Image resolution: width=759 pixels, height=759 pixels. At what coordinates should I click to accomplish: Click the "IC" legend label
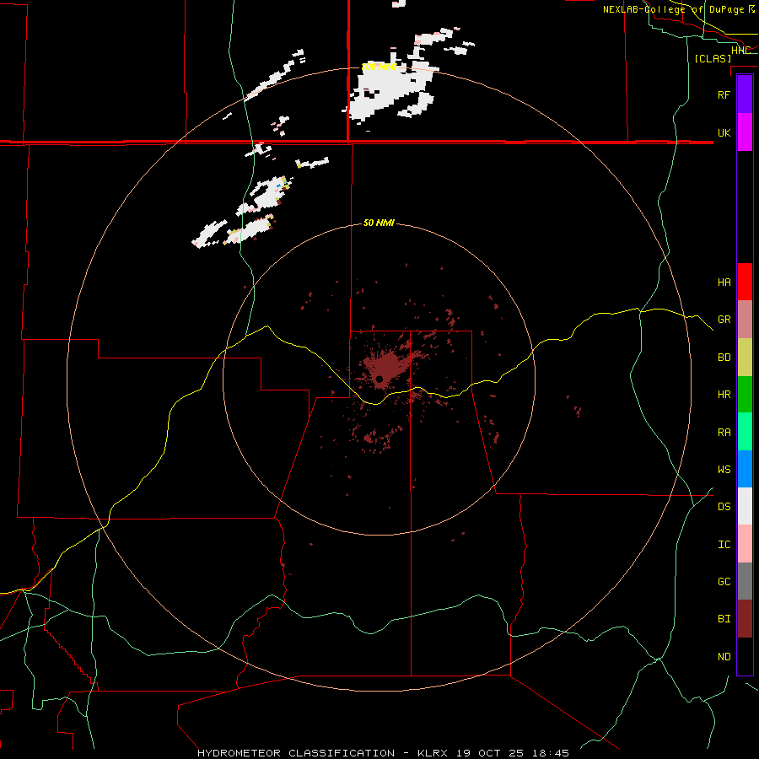tap(724, 545)
